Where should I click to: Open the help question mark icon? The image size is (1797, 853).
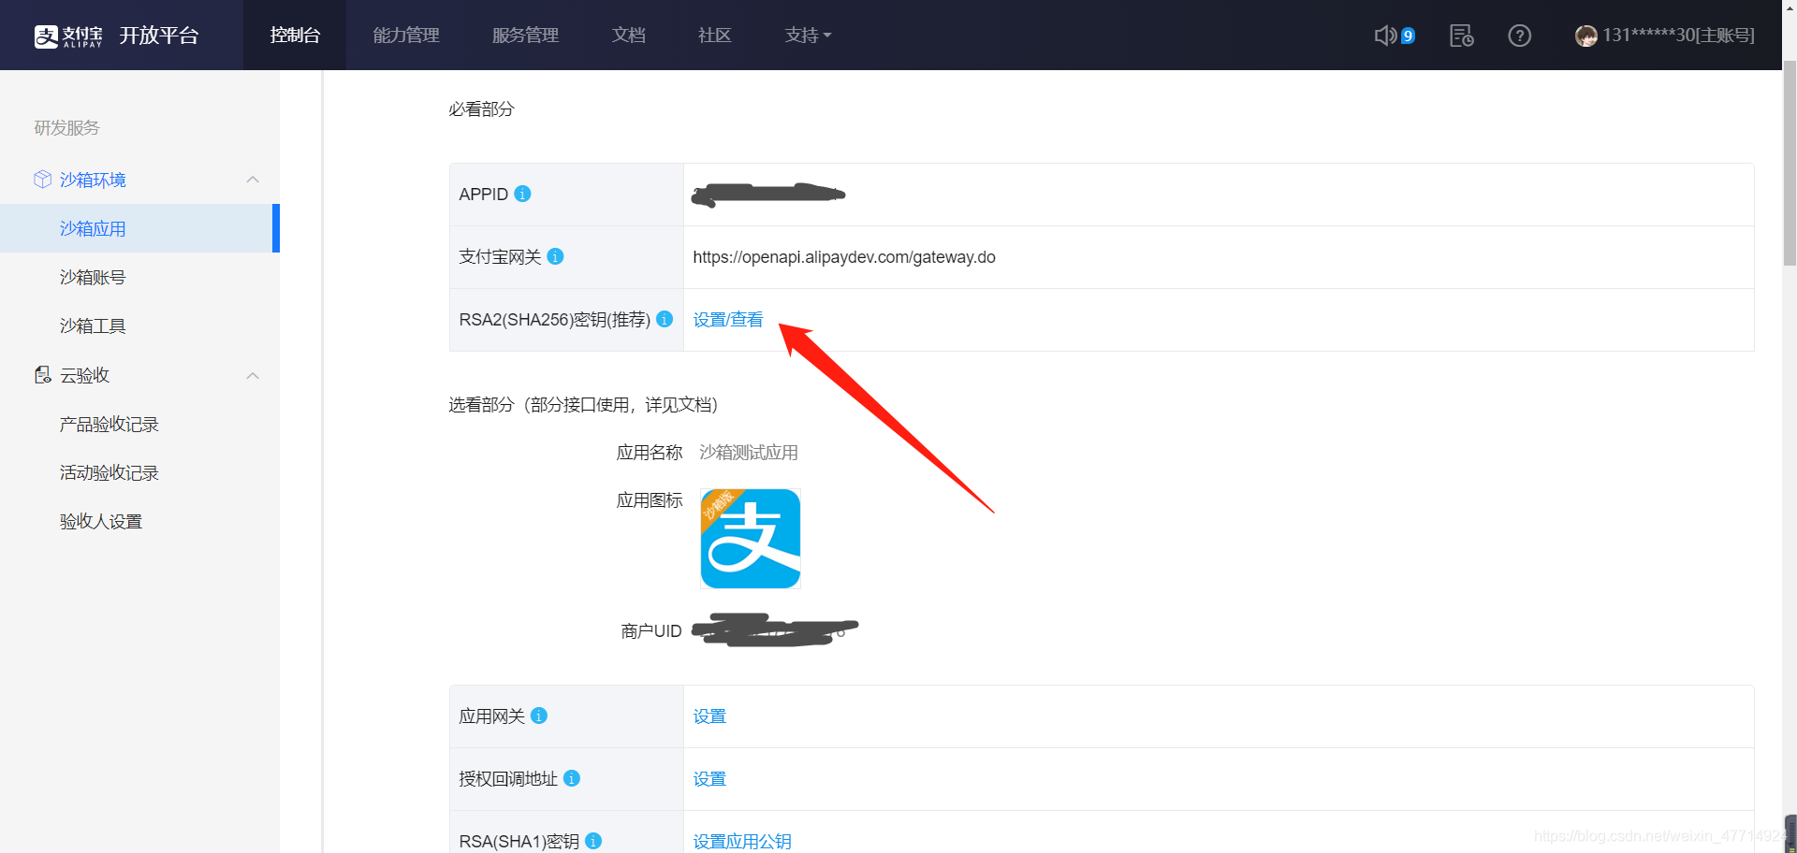1519,36
